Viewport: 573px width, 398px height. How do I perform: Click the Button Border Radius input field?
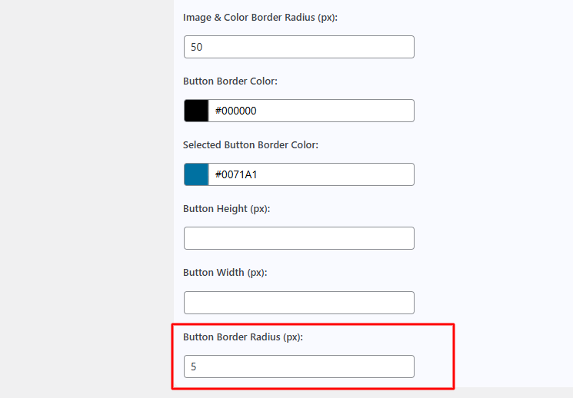(299, 366)
